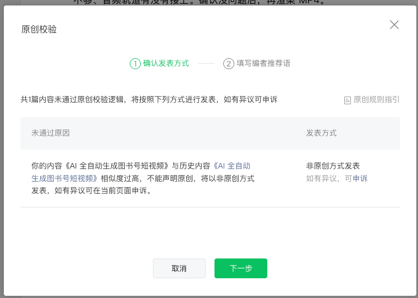The image size is (418, 298).
Task: Click the 如有异议 text in the 发表方式 column
Action: coord(322,178)
